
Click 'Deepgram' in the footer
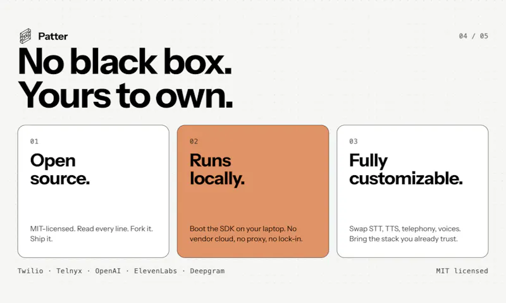(x=207, y=271)
